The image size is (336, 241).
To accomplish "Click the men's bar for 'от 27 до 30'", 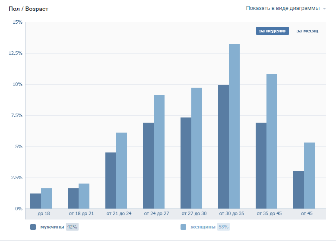I will (x=186, y=163).
